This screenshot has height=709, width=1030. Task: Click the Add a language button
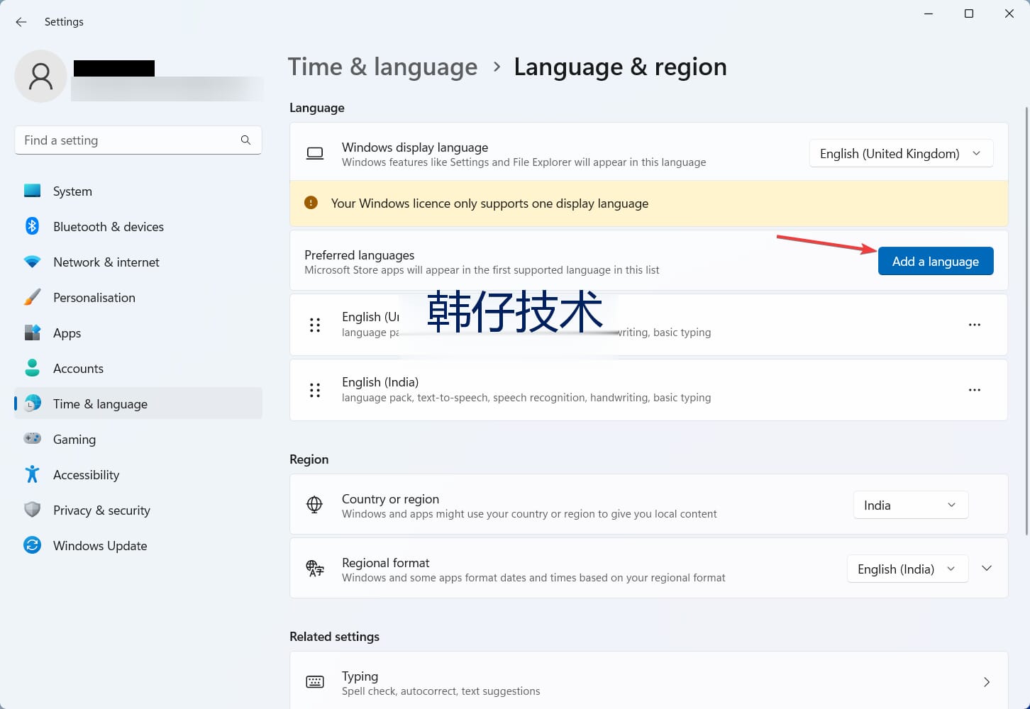coord(936,261)
